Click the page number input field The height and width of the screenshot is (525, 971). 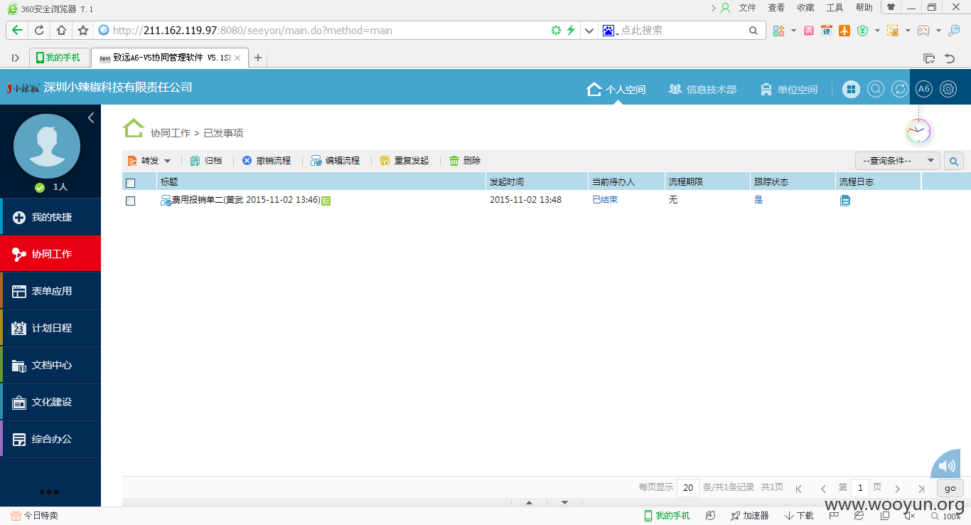coord(860,488)
